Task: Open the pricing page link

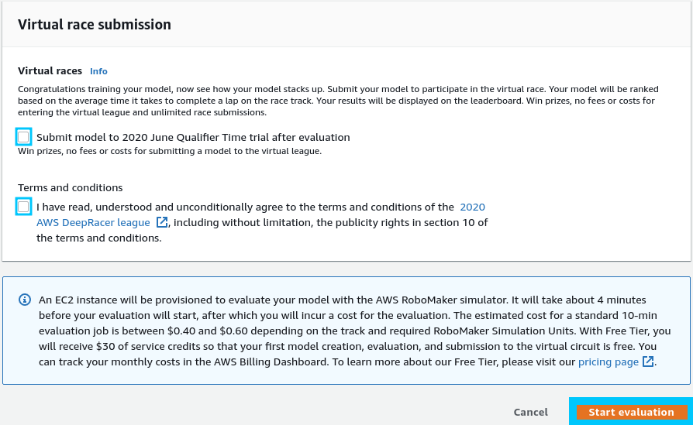Action: pyautogui.click(x=609, y=362)
